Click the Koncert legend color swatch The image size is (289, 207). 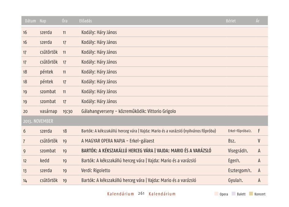tap(251, 194)
